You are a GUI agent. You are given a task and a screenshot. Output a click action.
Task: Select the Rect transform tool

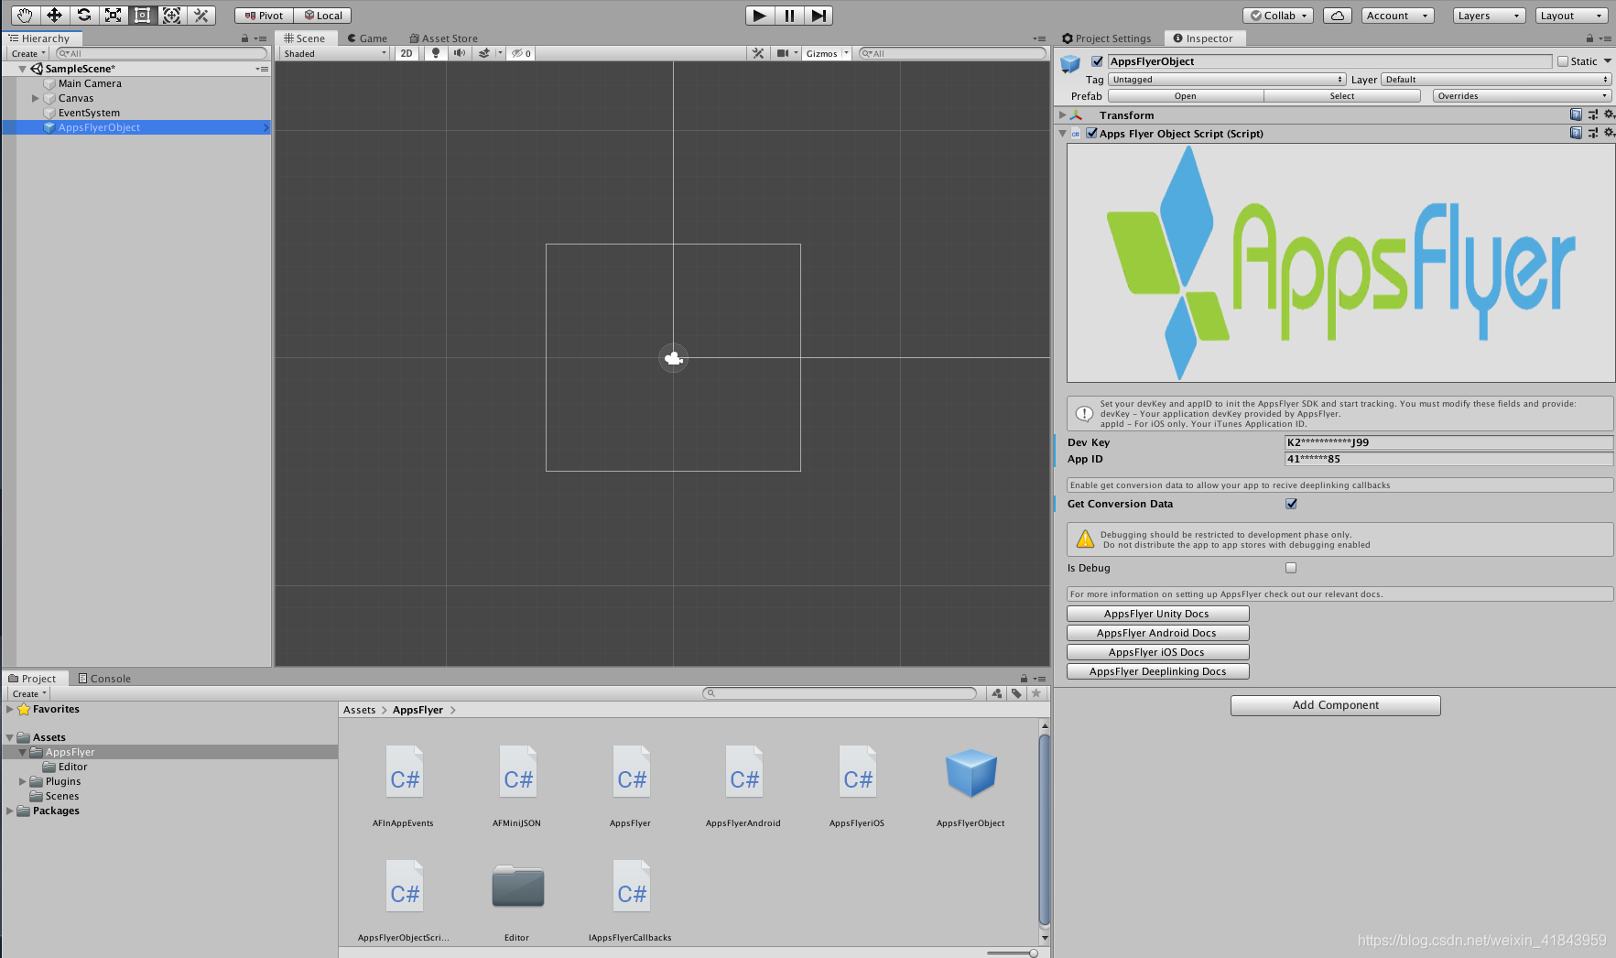pyautogui.click(x=142, y=16)
